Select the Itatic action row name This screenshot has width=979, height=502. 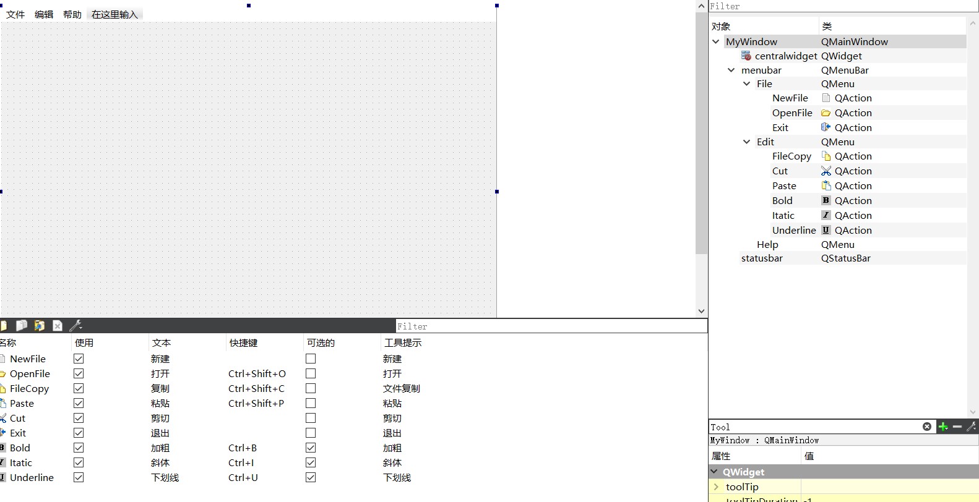pos(21,462)
